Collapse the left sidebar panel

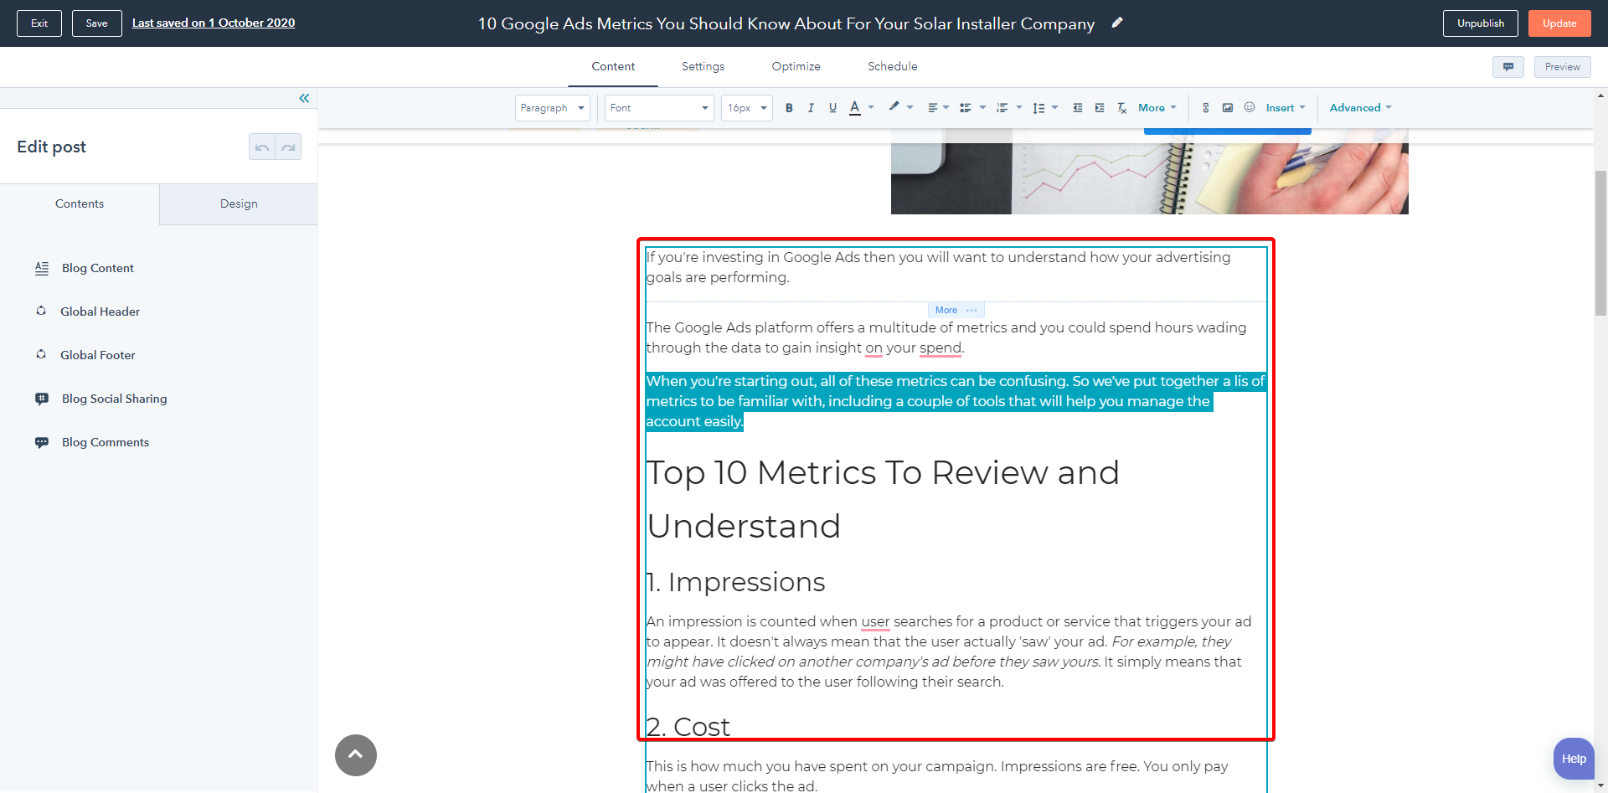[304, 98]
